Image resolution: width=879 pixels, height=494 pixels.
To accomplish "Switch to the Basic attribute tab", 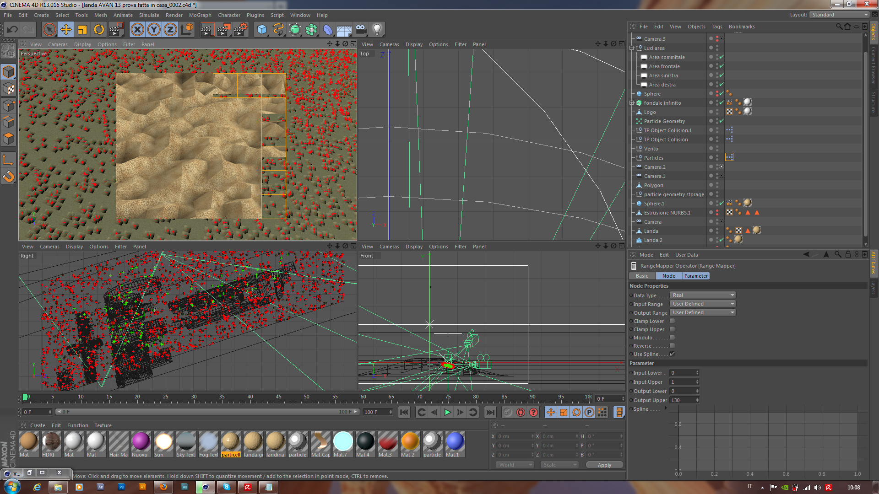I will click(642, 276).
